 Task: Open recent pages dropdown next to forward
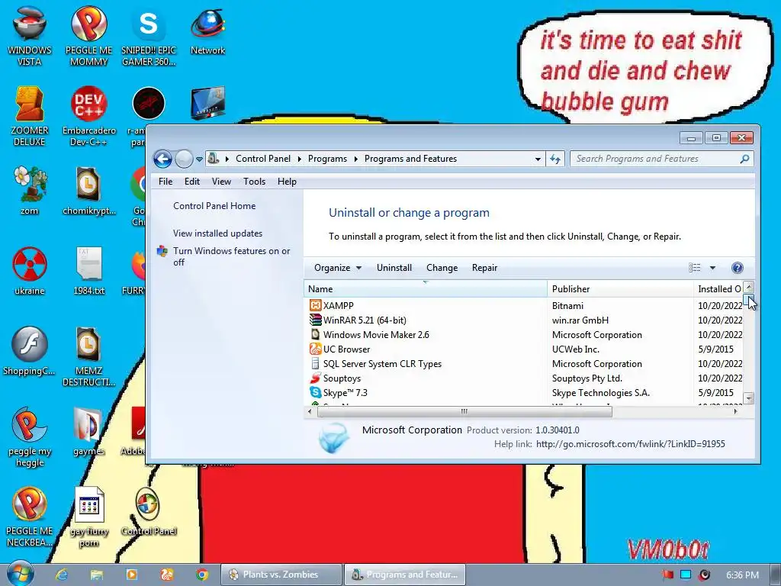click(199, 159)
